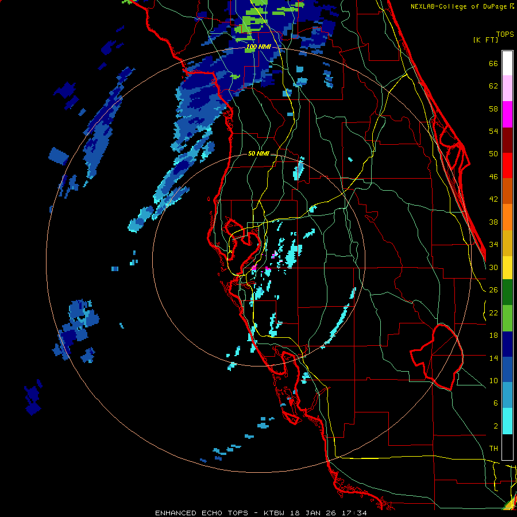This screenshot has width=517, height=517.
Task: Click the TOPS legend title
Action: point(505,34)
